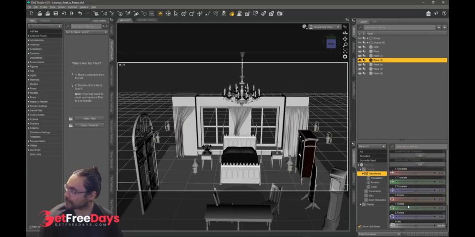Click the viewport zoom magnifier control
Viewport: 475px width, 237px height.
coord(345,45)
